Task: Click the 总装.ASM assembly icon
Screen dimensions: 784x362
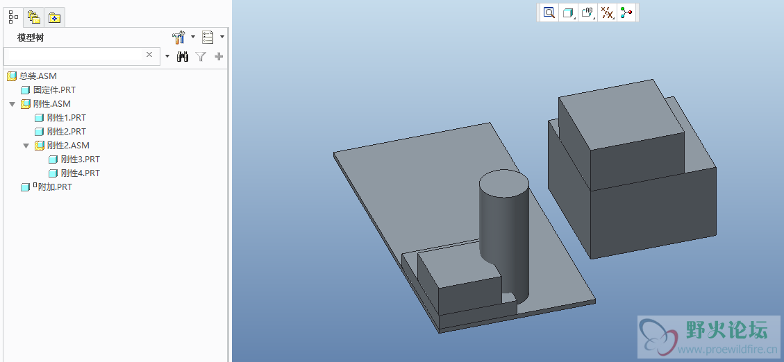Action: coord(12,76)
